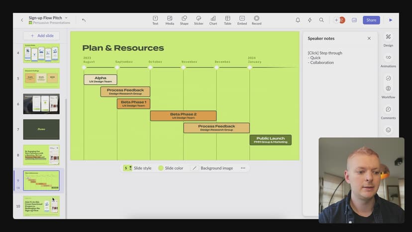Close the Speaker notes panel

(x=369, y=38)
